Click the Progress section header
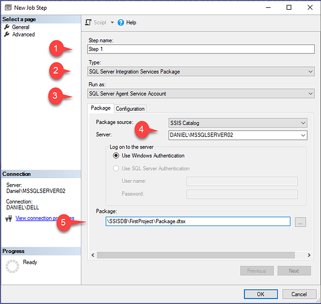The image size is (321, 304). point(41,251)
